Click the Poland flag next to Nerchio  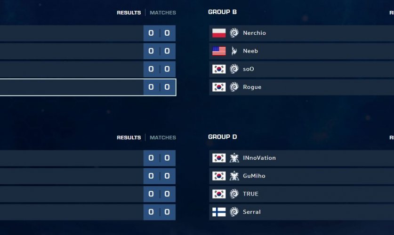click(219, 33)
